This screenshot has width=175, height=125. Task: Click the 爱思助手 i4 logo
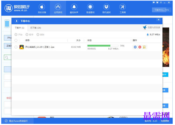point(17,8)
